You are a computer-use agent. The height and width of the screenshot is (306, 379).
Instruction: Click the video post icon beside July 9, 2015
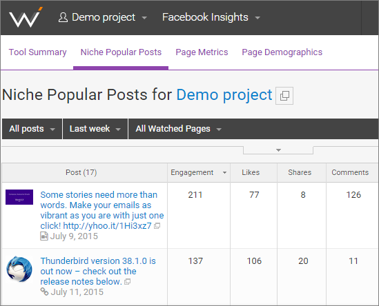(44, 236)
